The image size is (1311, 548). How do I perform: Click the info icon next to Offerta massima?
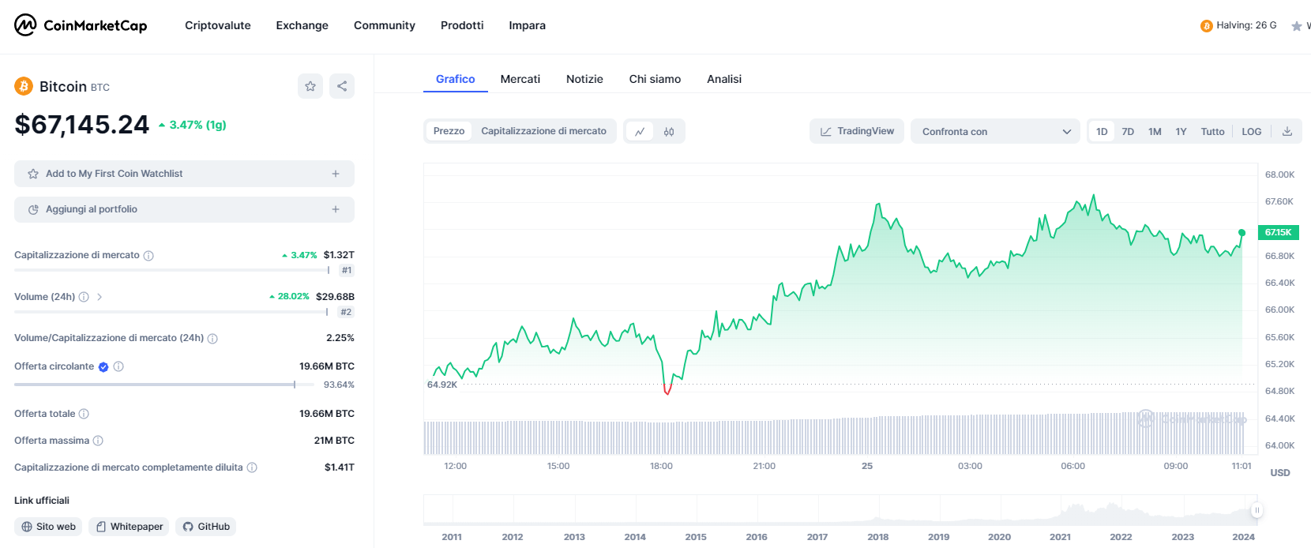98,441
